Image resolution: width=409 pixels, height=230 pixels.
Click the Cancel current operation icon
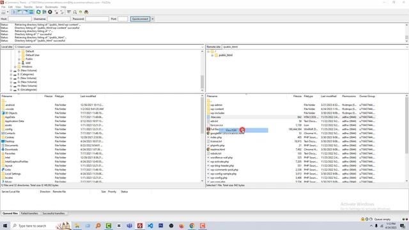[50, 12]
